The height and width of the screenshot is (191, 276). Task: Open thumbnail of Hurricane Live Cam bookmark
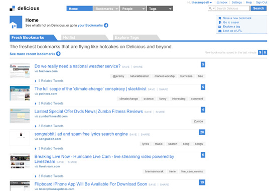pyautogui.click(x=20, y=161)
